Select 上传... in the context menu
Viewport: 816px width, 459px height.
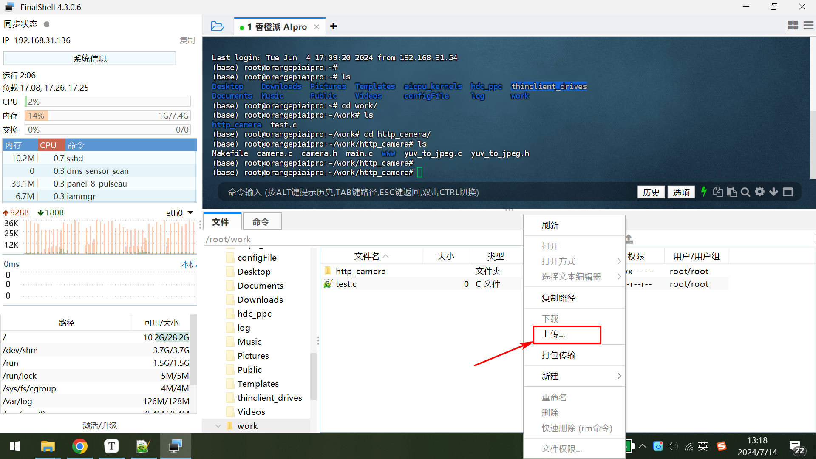coord(566,334)
